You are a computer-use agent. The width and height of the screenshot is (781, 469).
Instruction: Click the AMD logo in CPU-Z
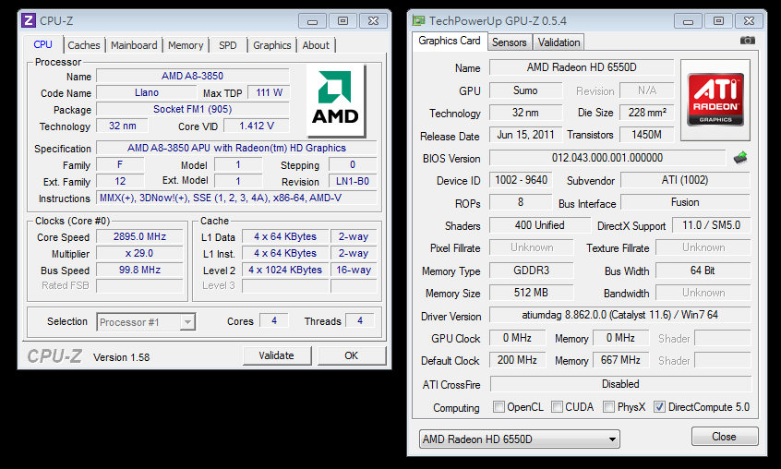(x=336, y=100)
